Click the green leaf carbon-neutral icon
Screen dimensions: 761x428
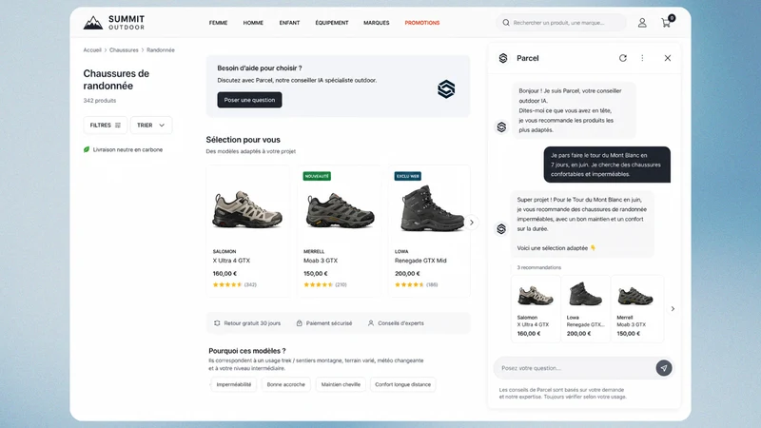pyautogui.click(x=87, y=149)
